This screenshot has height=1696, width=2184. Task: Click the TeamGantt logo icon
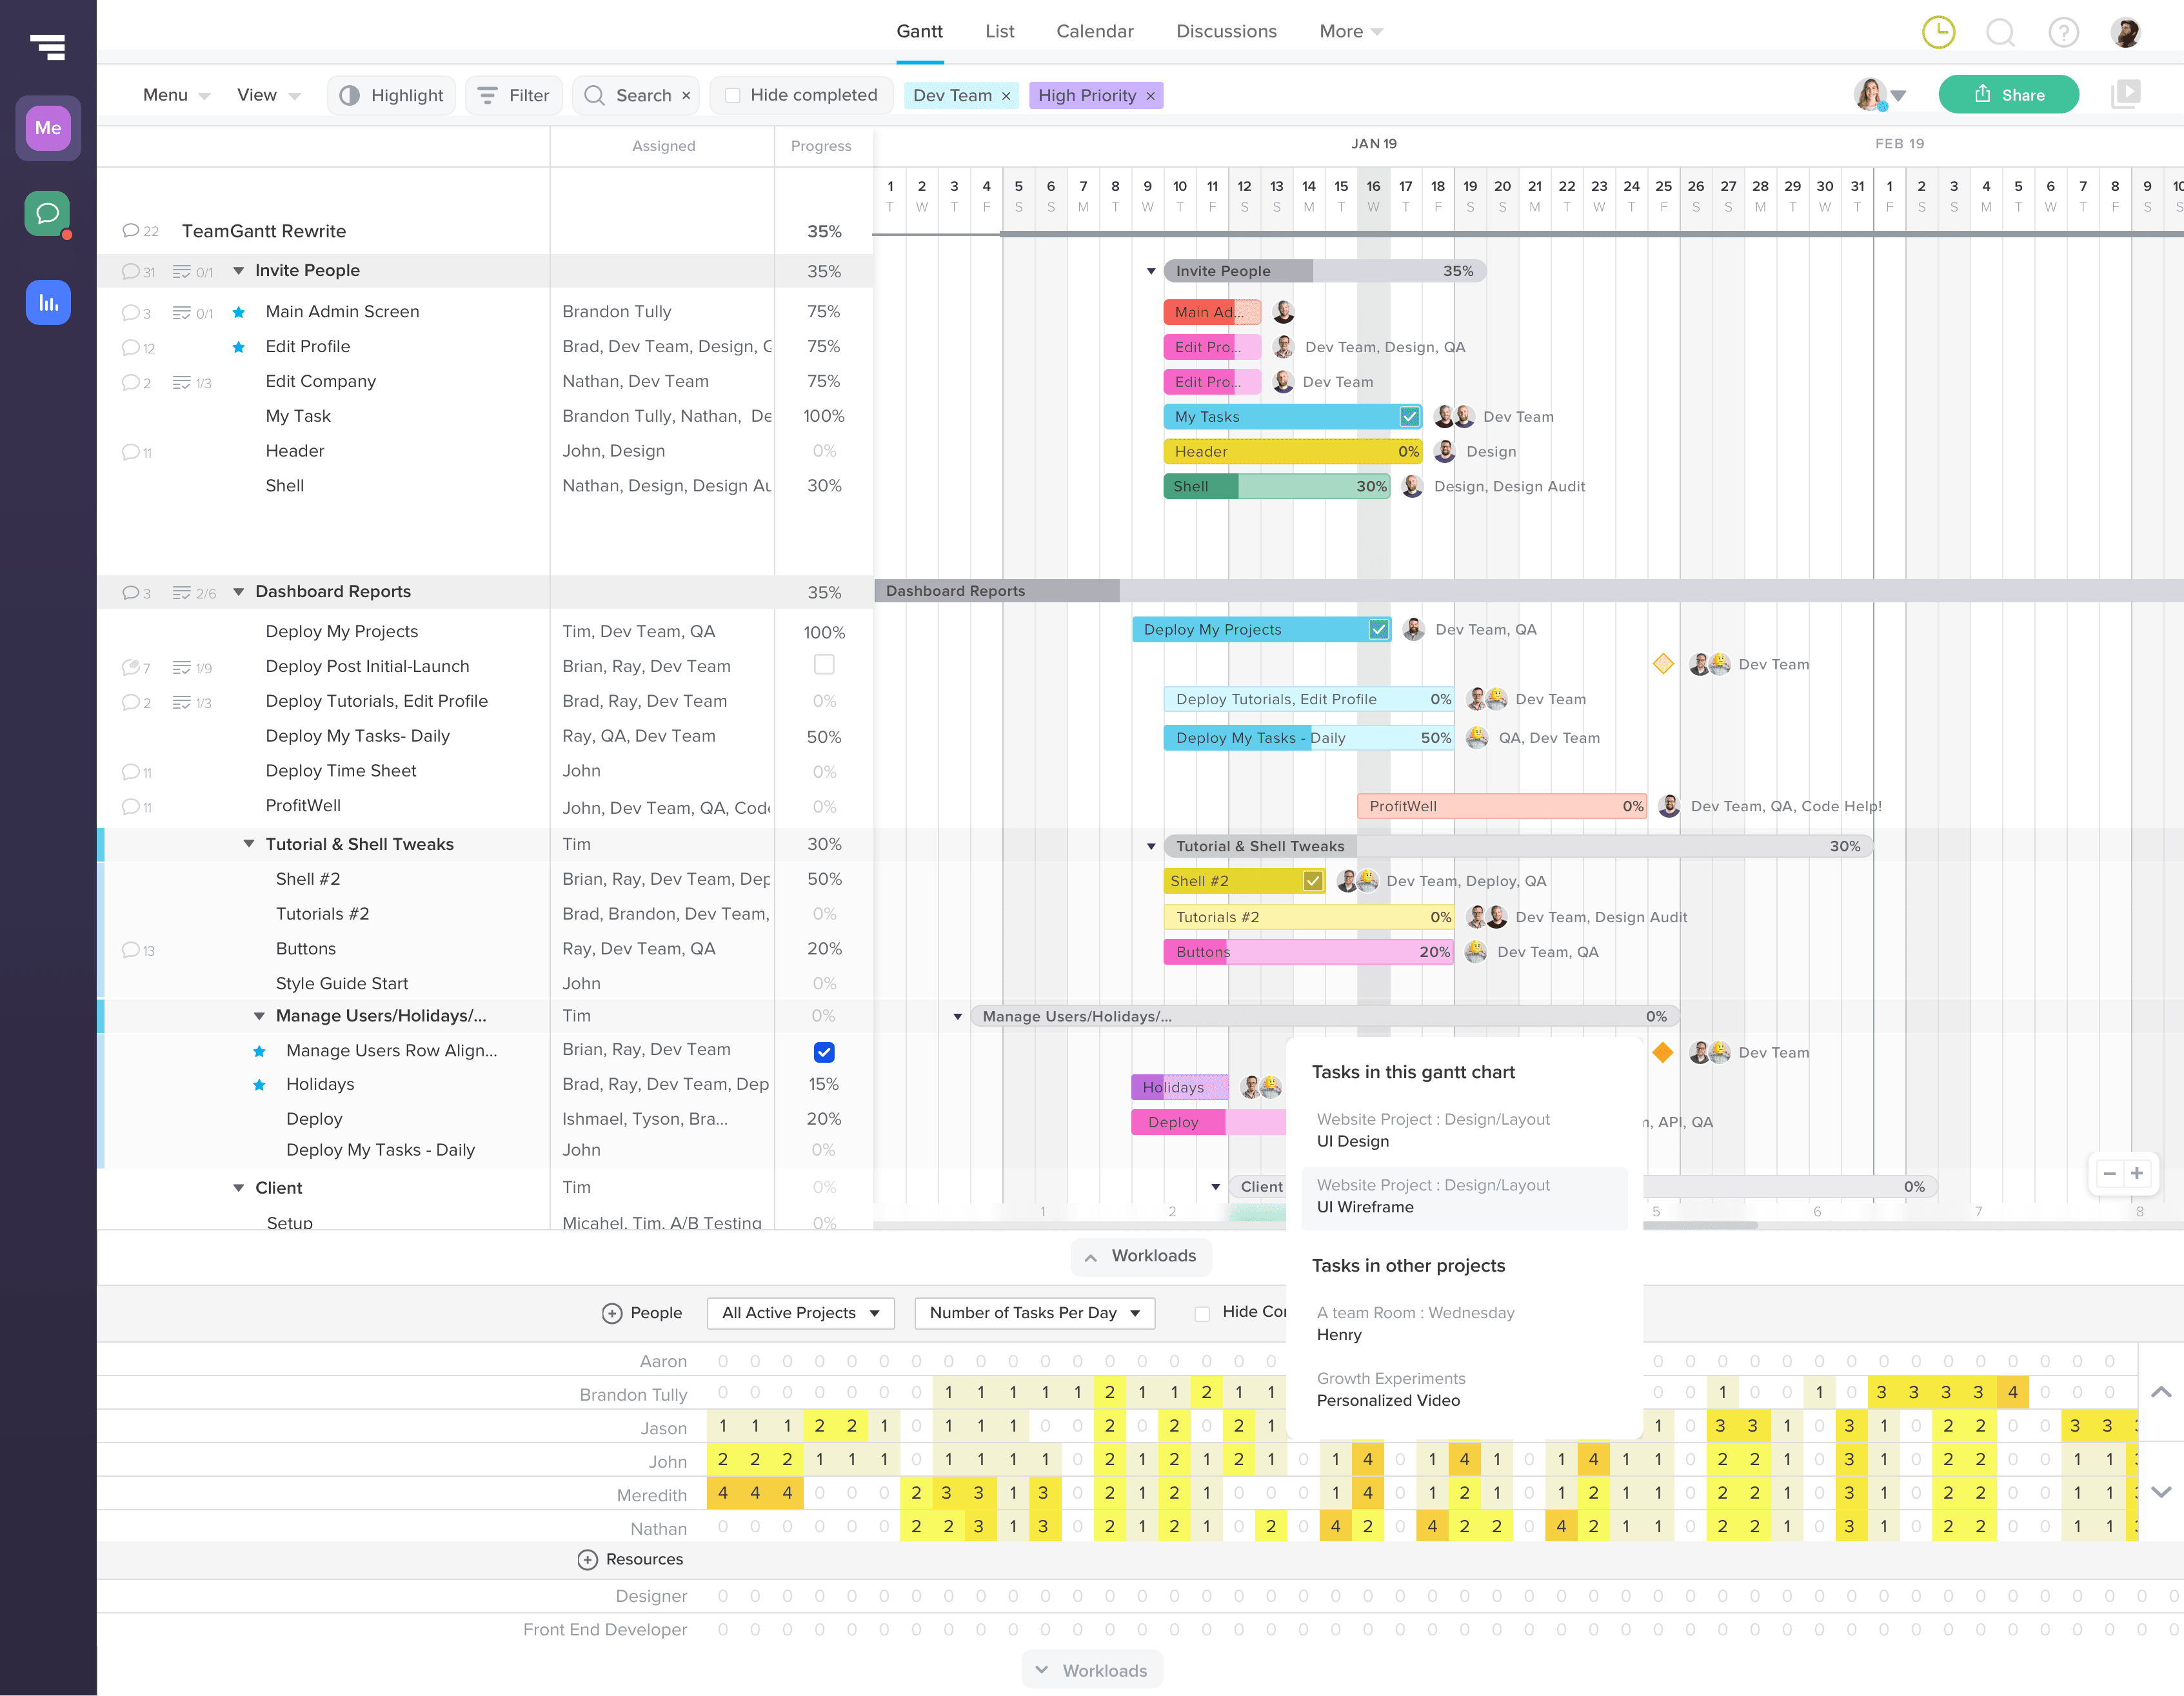pos(47,46)
